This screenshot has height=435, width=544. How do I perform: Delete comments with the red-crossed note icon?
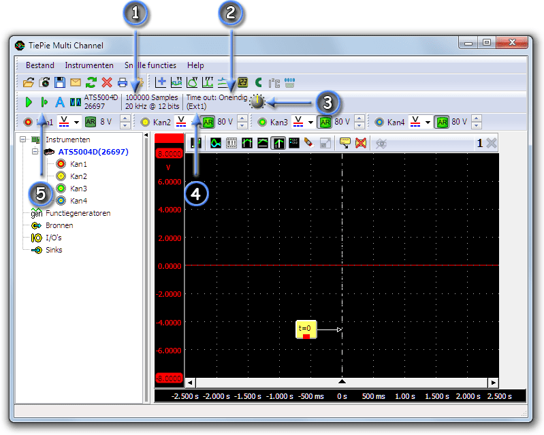[361, 142]
